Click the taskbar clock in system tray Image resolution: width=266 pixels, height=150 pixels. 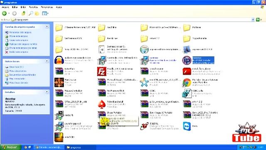click(x=261, y=147)
